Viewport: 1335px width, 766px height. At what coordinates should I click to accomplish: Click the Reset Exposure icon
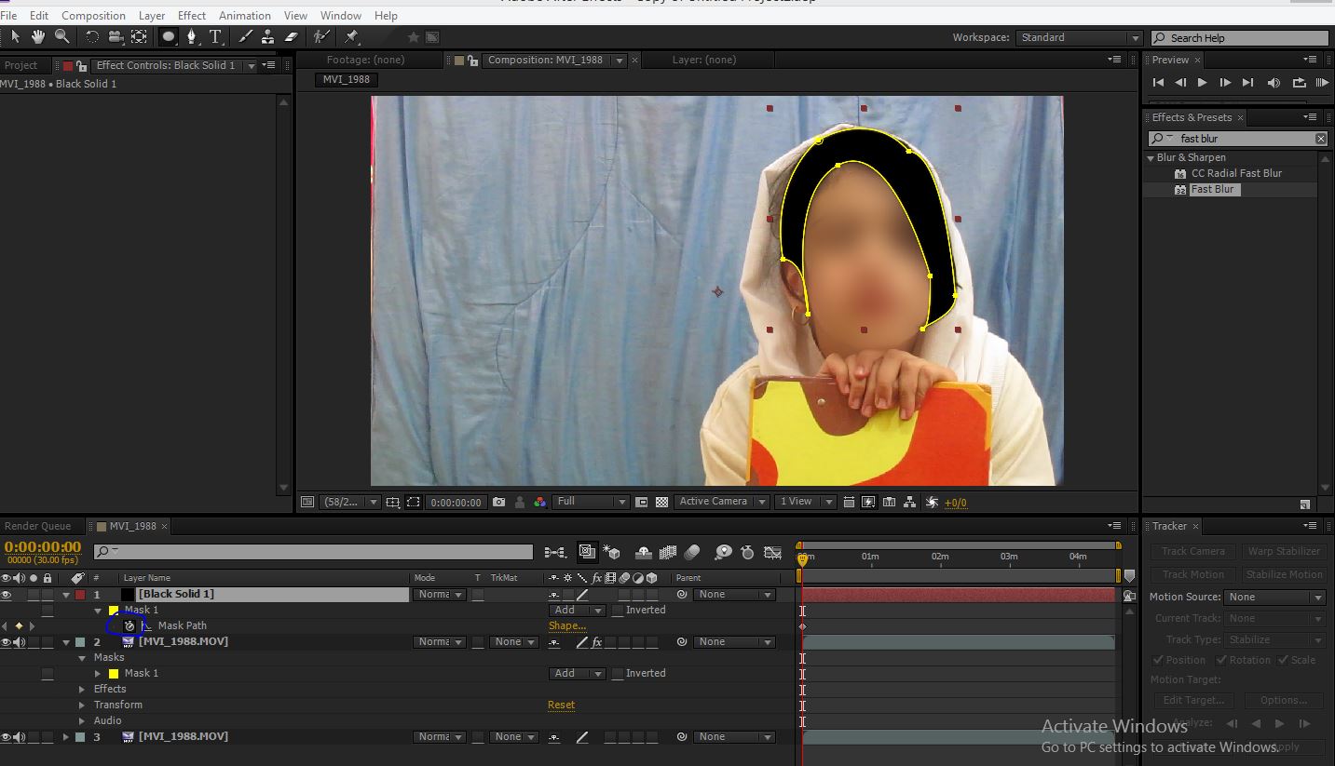tap(932, 502)
